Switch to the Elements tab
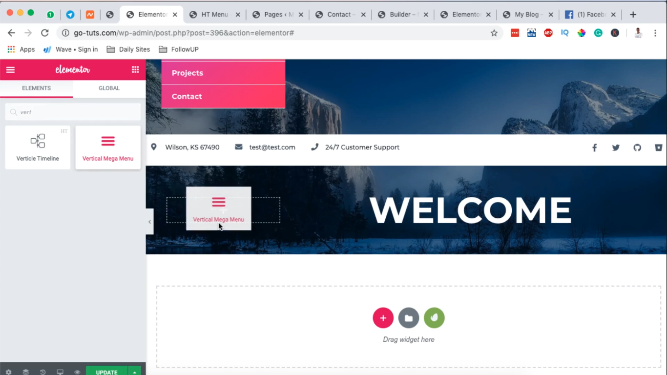 (37, 88)
